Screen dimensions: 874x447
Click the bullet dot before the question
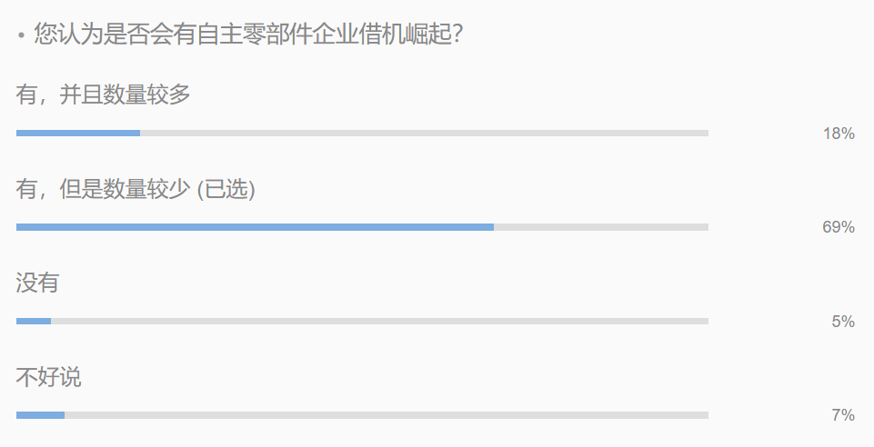(21, 35)
